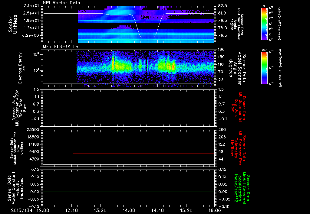Click the NF flux color bar
This screenshot has height=214, width=310.
(x=265, y=24)
